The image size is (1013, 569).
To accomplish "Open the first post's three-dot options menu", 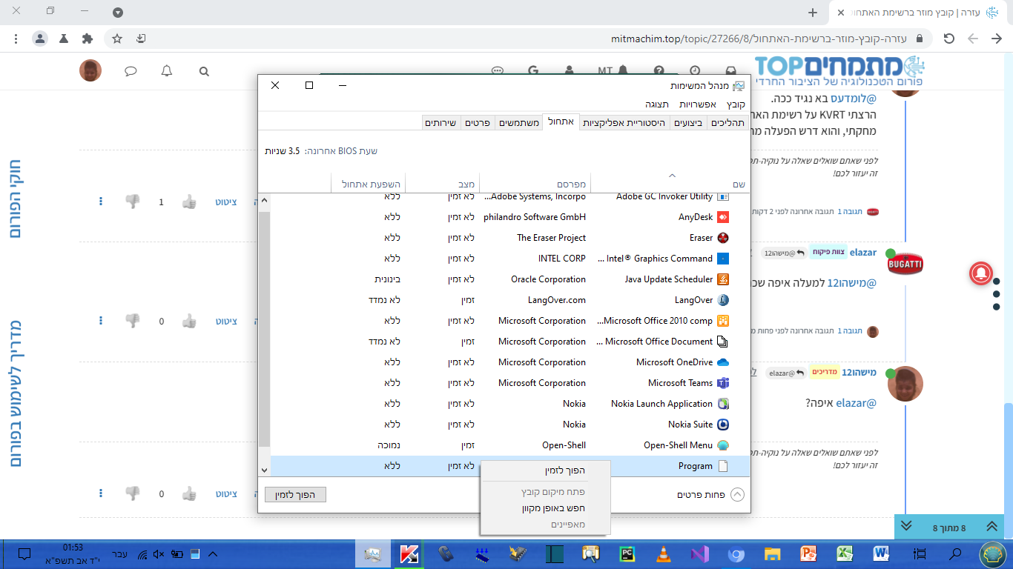I will 101,202.
